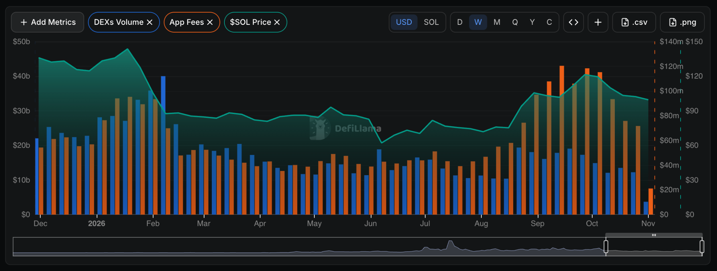Screen dimensions: 717x271
Task: Click the plus icon button beside embed
Action: [598, 22]
